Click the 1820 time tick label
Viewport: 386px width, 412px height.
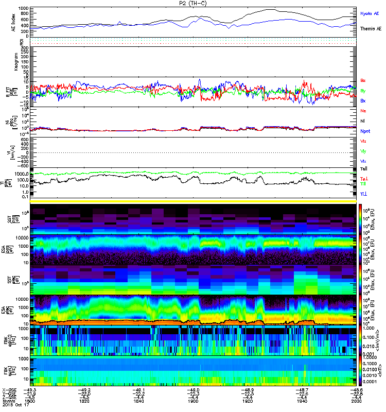coord(84,401)
